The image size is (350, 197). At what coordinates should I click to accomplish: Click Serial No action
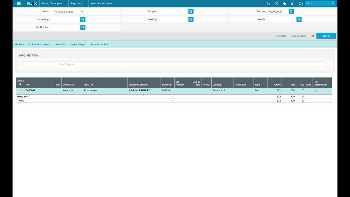point(60,44)
